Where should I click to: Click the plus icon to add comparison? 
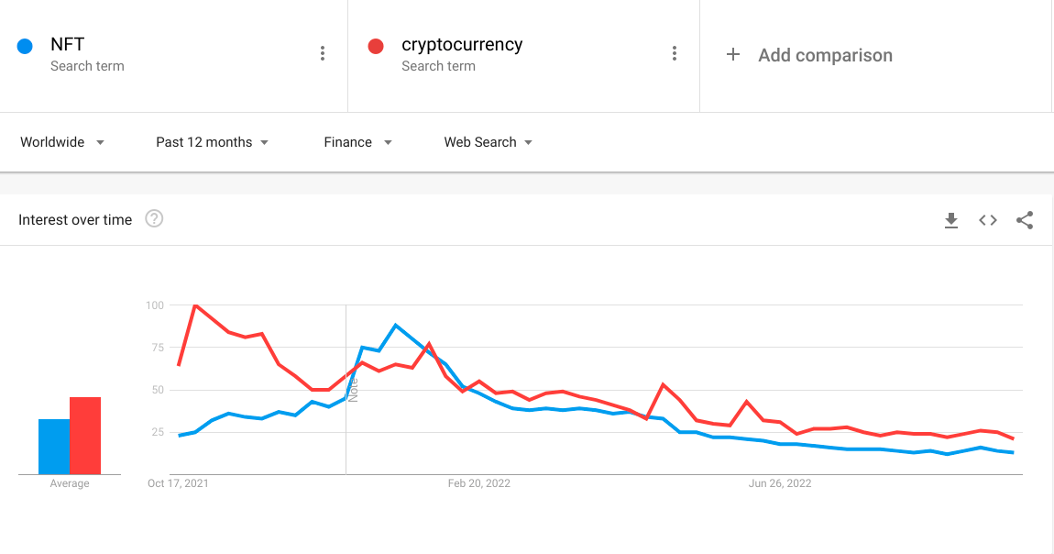tap(732, 55)
